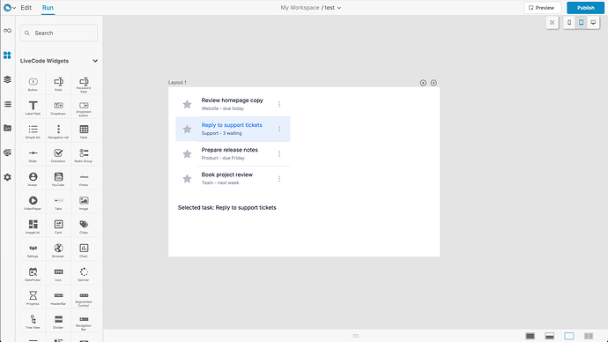Click the Preview button
Viewport: 608px width, 342px height.
(542, 7)
